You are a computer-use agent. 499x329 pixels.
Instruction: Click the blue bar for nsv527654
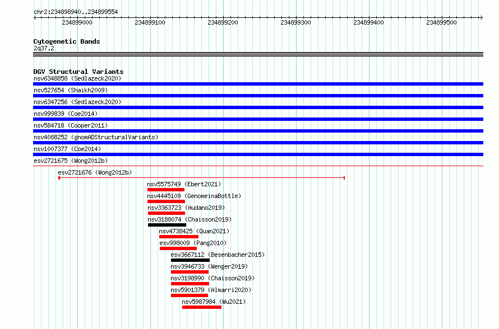coord(258,96)
